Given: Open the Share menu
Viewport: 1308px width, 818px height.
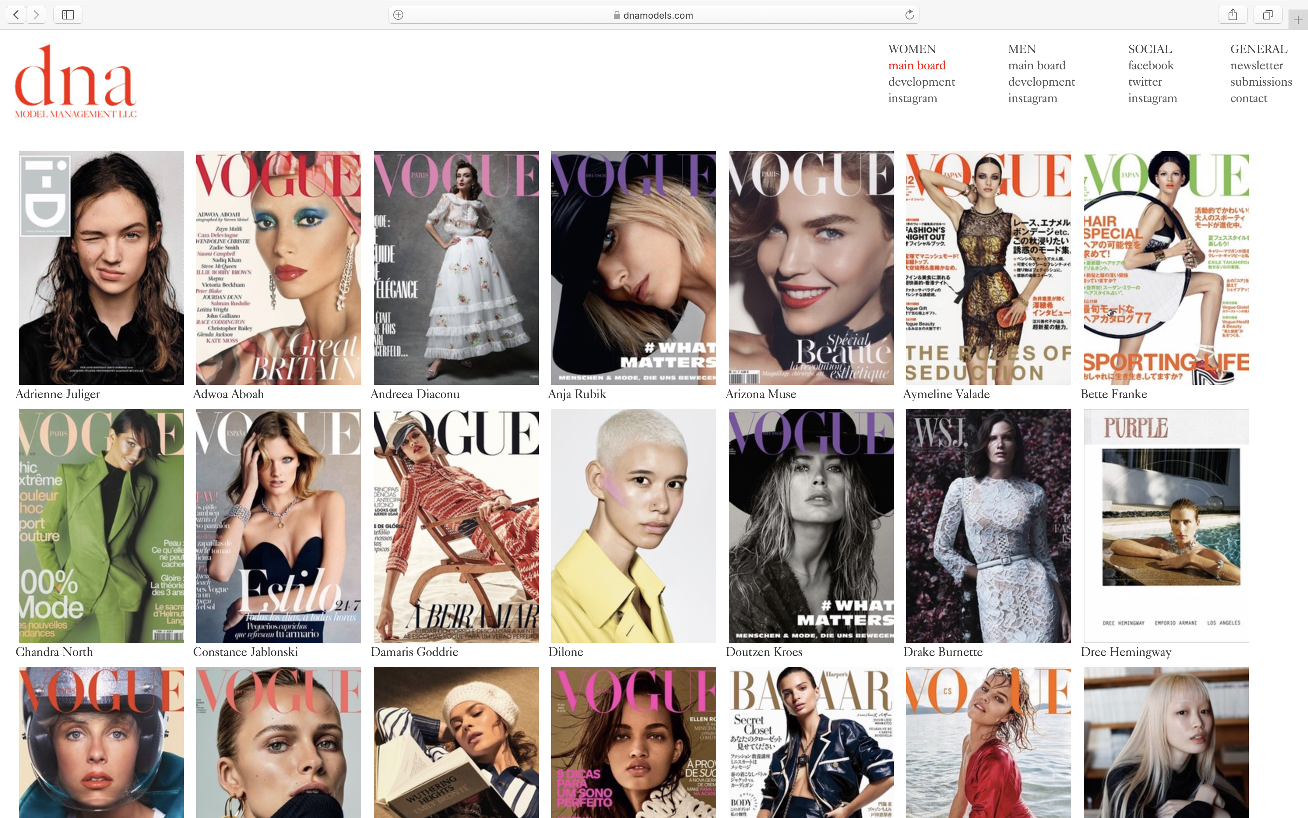Looking at the screenshot, I should (1233, 15).
